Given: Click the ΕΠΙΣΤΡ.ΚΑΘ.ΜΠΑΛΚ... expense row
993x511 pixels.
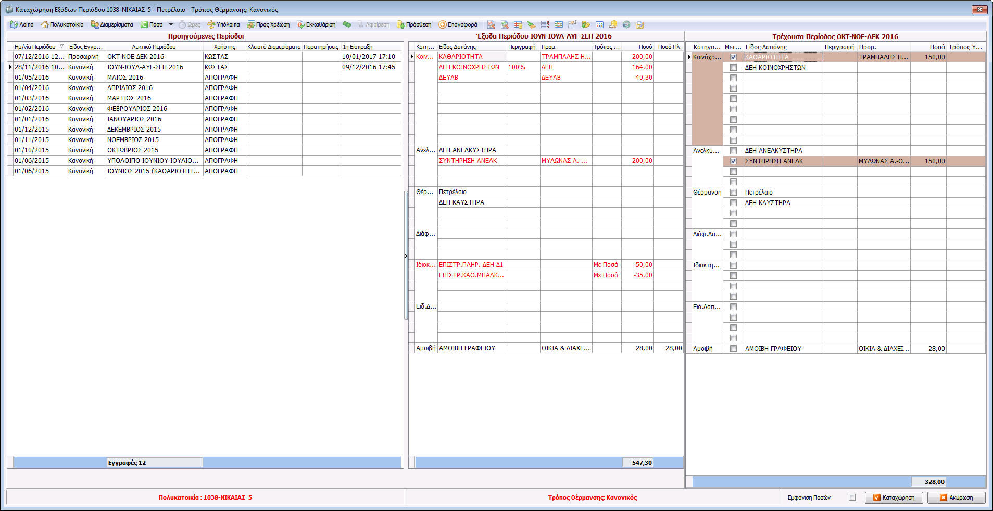Looking at the screenshot, I should [x=546, y=275].
